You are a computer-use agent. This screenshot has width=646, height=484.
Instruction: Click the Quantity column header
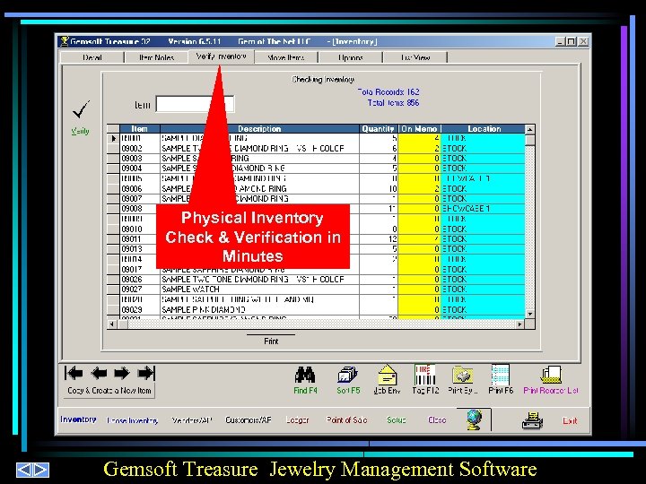coord(379,129)
